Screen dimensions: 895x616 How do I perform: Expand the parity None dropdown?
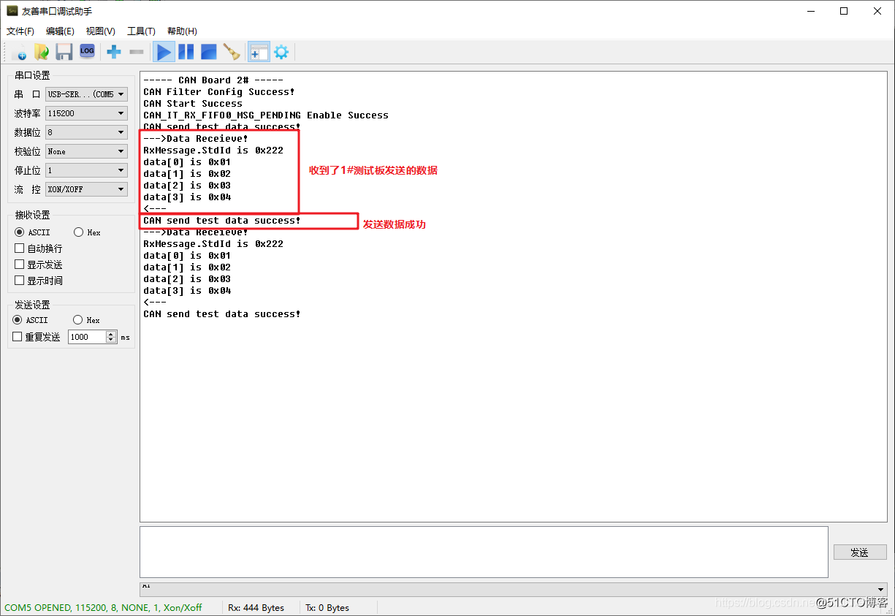point(86,151)
